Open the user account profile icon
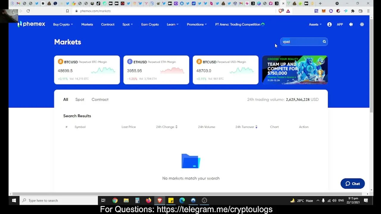The height and width of the screenshot is (214, 381). [x=329, y=24]
